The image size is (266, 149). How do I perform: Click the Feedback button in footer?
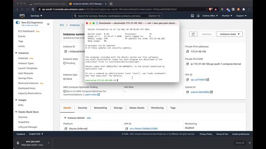pyautogui.click(x=21, y=134)
